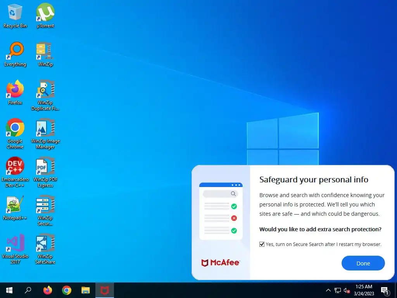Click "Would you like to add extra search protection?"

(320, 229)
